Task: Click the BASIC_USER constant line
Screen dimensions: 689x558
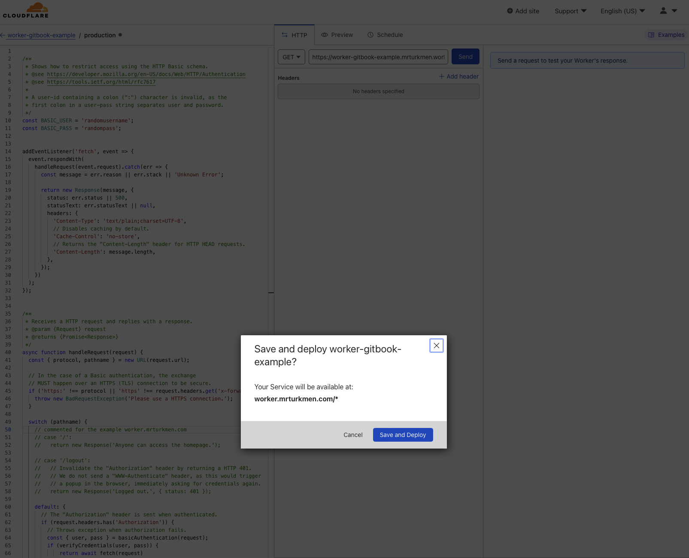Action: coord(78,121)
